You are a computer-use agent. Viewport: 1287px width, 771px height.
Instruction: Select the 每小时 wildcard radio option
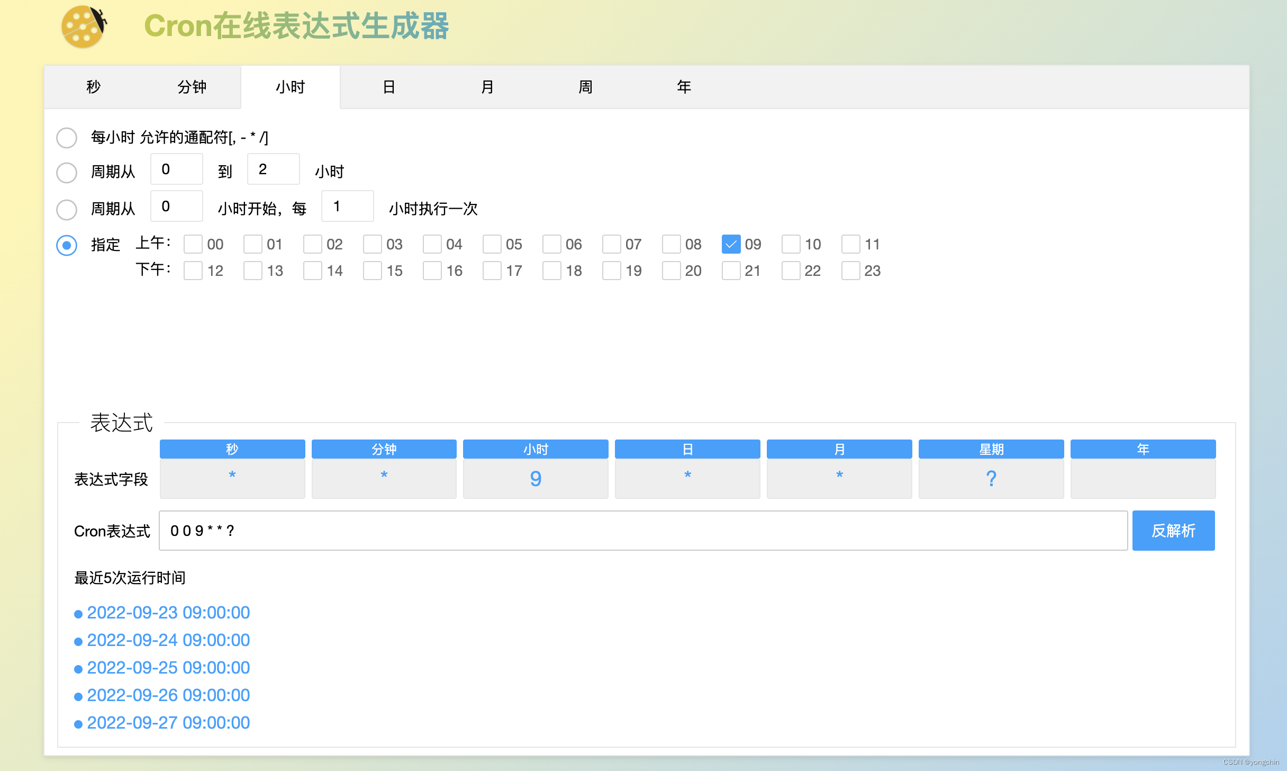click(x=67, y=138)
